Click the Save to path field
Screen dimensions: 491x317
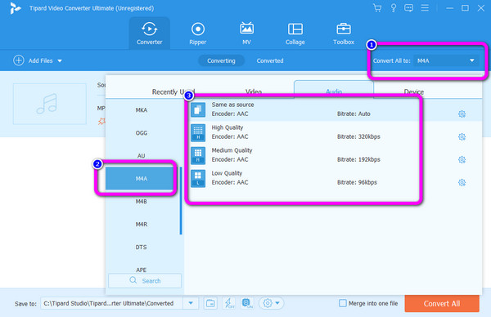pos(111,303)
